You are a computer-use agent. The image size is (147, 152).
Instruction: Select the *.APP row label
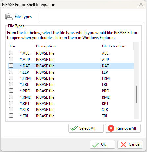(25, 60)
